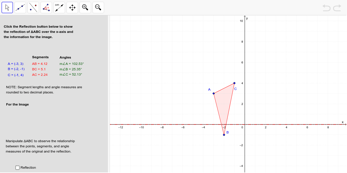Click the m∠B = 25.35° angle value
The image size is (347, 173).
71,69
